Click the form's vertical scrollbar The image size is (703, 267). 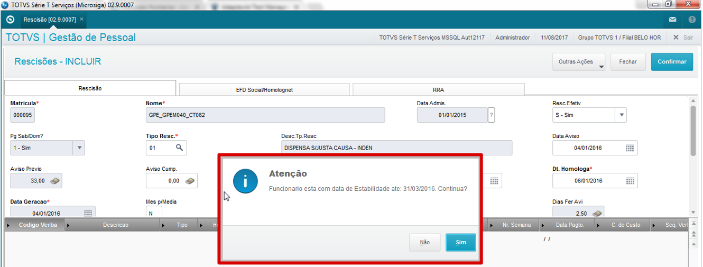[693, 131]
